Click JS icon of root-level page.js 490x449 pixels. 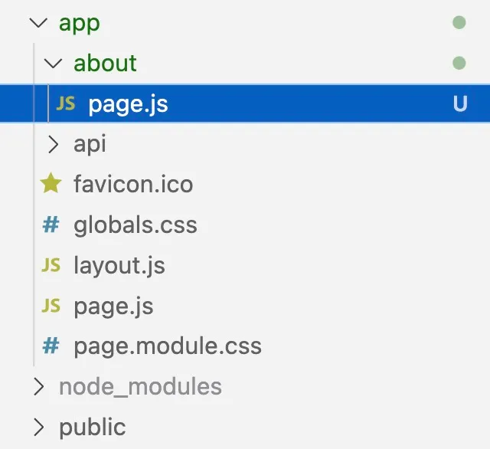pyautogui.click(x=51, y=306)
